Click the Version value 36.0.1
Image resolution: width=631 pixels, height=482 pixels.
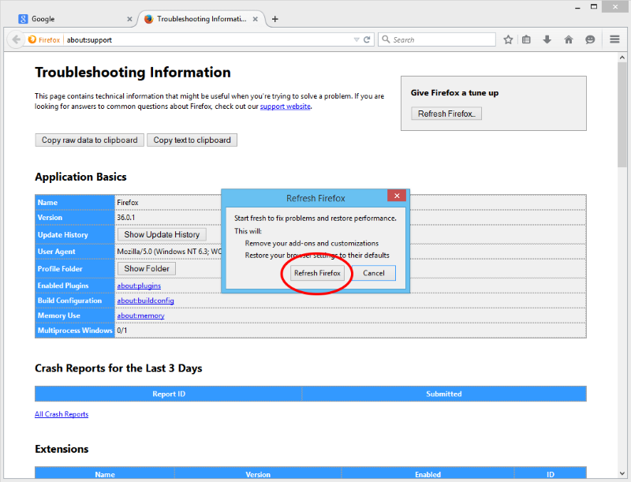point(126,217)
